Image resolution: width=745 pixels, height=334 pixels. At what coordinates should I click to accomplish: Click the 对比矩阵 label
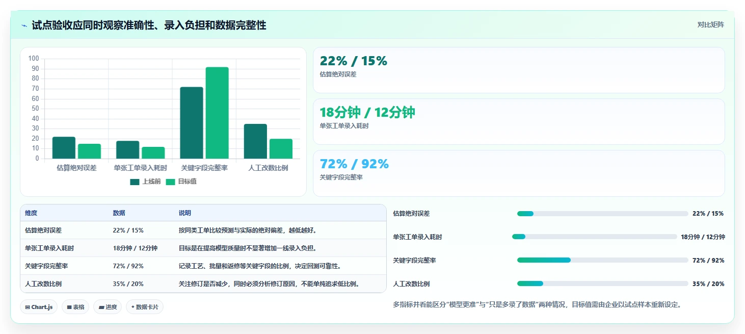710,24
